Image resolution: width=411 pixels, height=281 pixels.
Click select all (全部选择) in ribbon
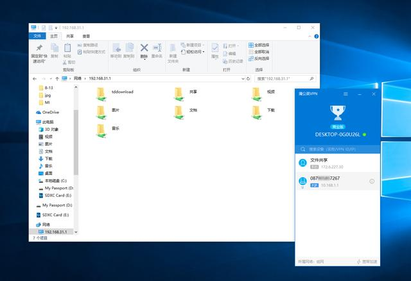(x=261, y=45)
